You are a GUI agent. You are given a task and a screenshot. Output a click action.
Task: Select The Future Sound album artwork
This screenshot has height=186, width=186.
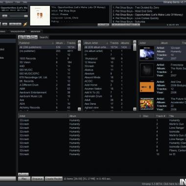click(147, 104)
